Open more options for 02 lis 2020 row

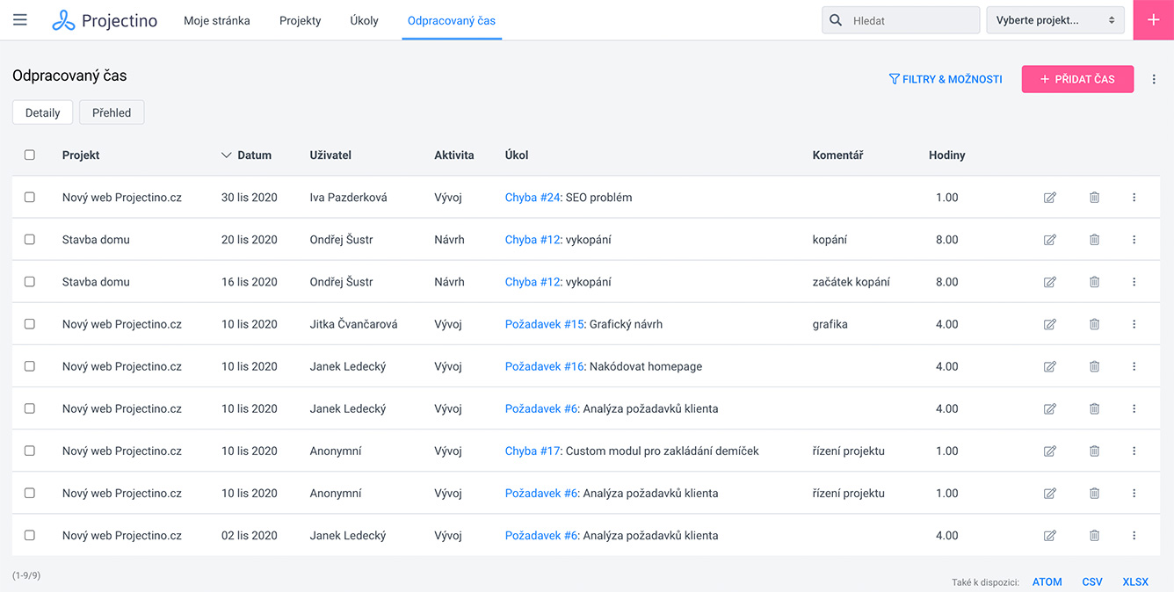[1134, 535]
